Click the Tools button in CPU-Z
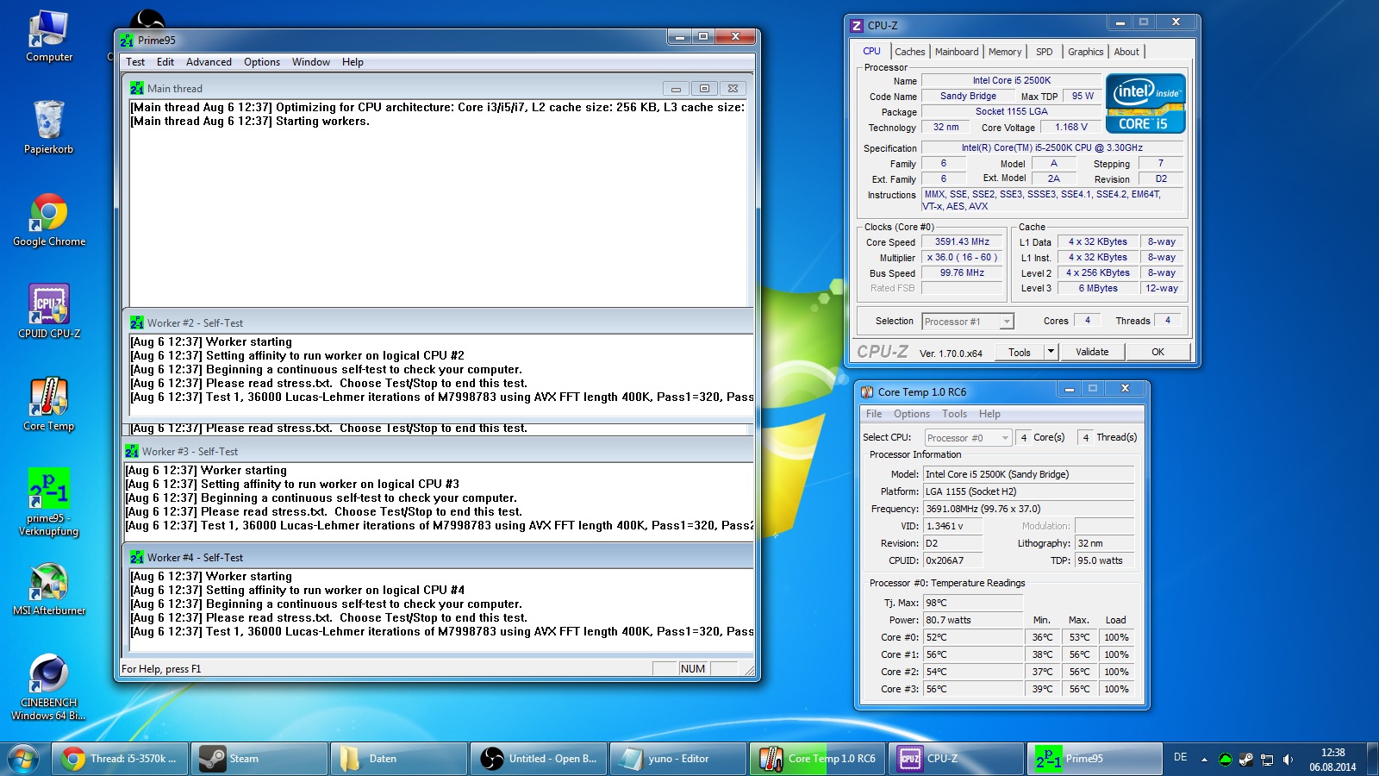This screenshot has width=1379, height=776. pyautogui.click(x=1020, y=352)
